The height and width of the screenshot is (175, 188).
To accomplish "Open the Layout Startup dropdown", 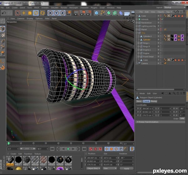I will click(x=175, y=8).
